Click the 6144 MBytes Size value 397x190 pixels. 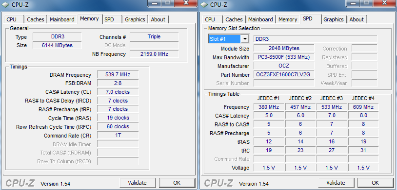click(57, 45)
